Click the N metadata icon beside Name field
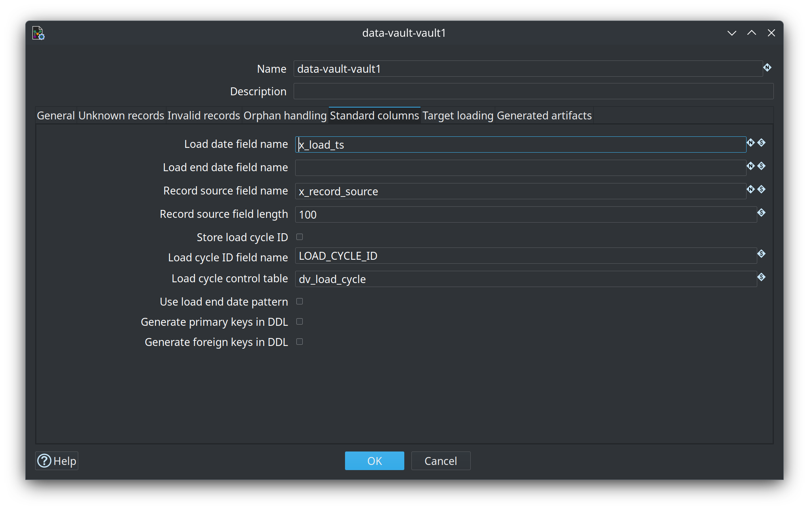 point(767,68)
